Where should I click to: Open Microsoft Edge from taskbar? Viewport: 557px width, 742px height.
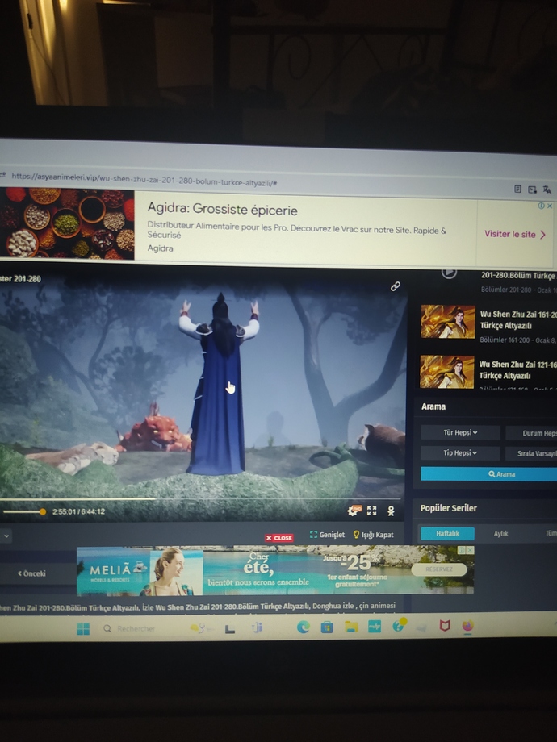click(x=304, y=627)
